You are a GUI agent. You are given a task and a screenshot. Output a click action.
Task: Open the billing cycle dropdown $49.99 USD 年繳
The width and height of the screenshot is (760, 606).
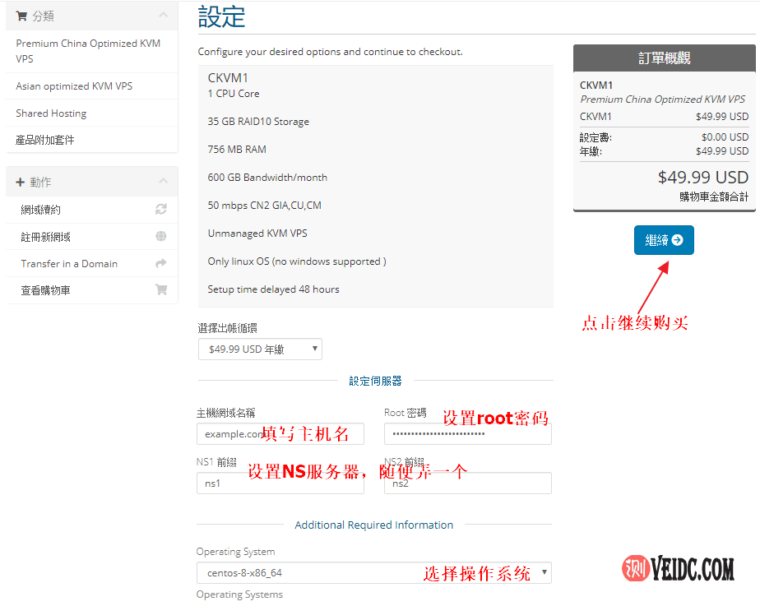260,349
